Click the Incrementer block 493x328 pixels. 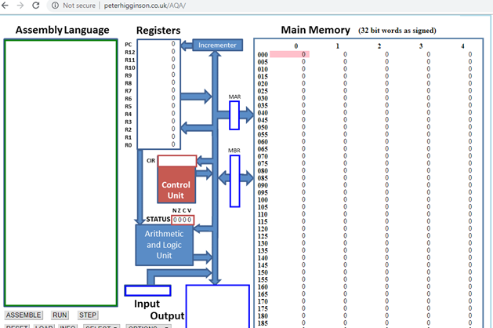pos(217,46)
